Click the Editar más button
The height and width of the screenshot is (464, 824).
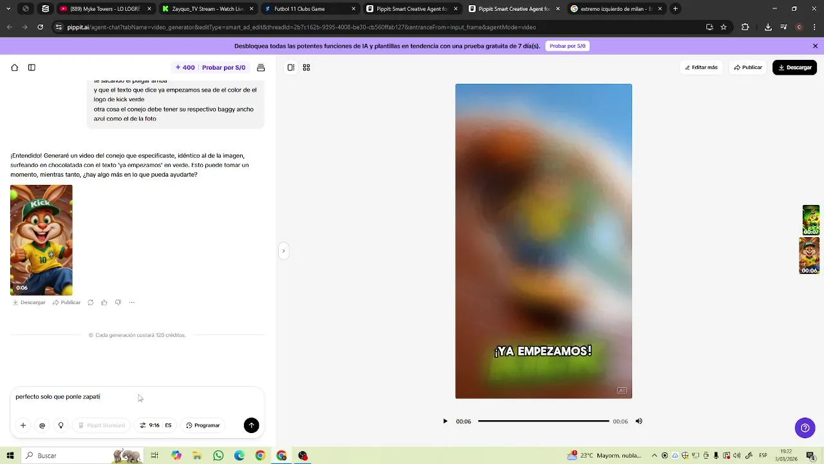(x=701, y=68)
